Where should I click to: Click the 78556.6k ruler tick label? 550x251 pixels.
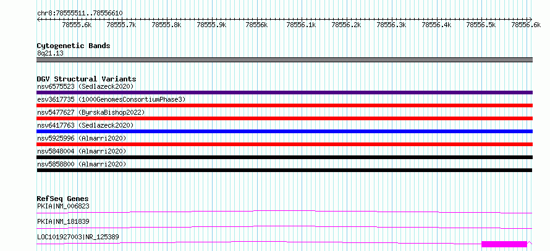526,25
